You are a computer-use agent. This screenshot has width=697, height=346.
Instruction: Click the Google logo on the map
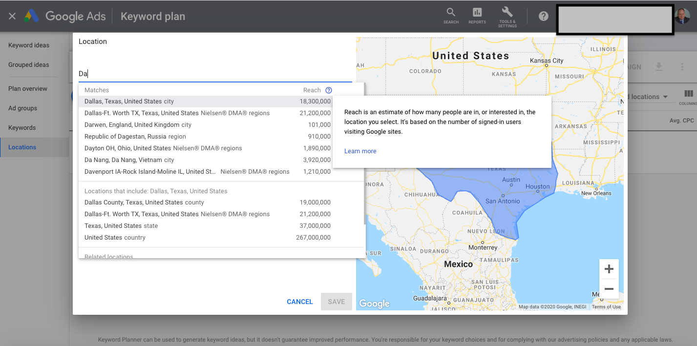tap(375, 304)
